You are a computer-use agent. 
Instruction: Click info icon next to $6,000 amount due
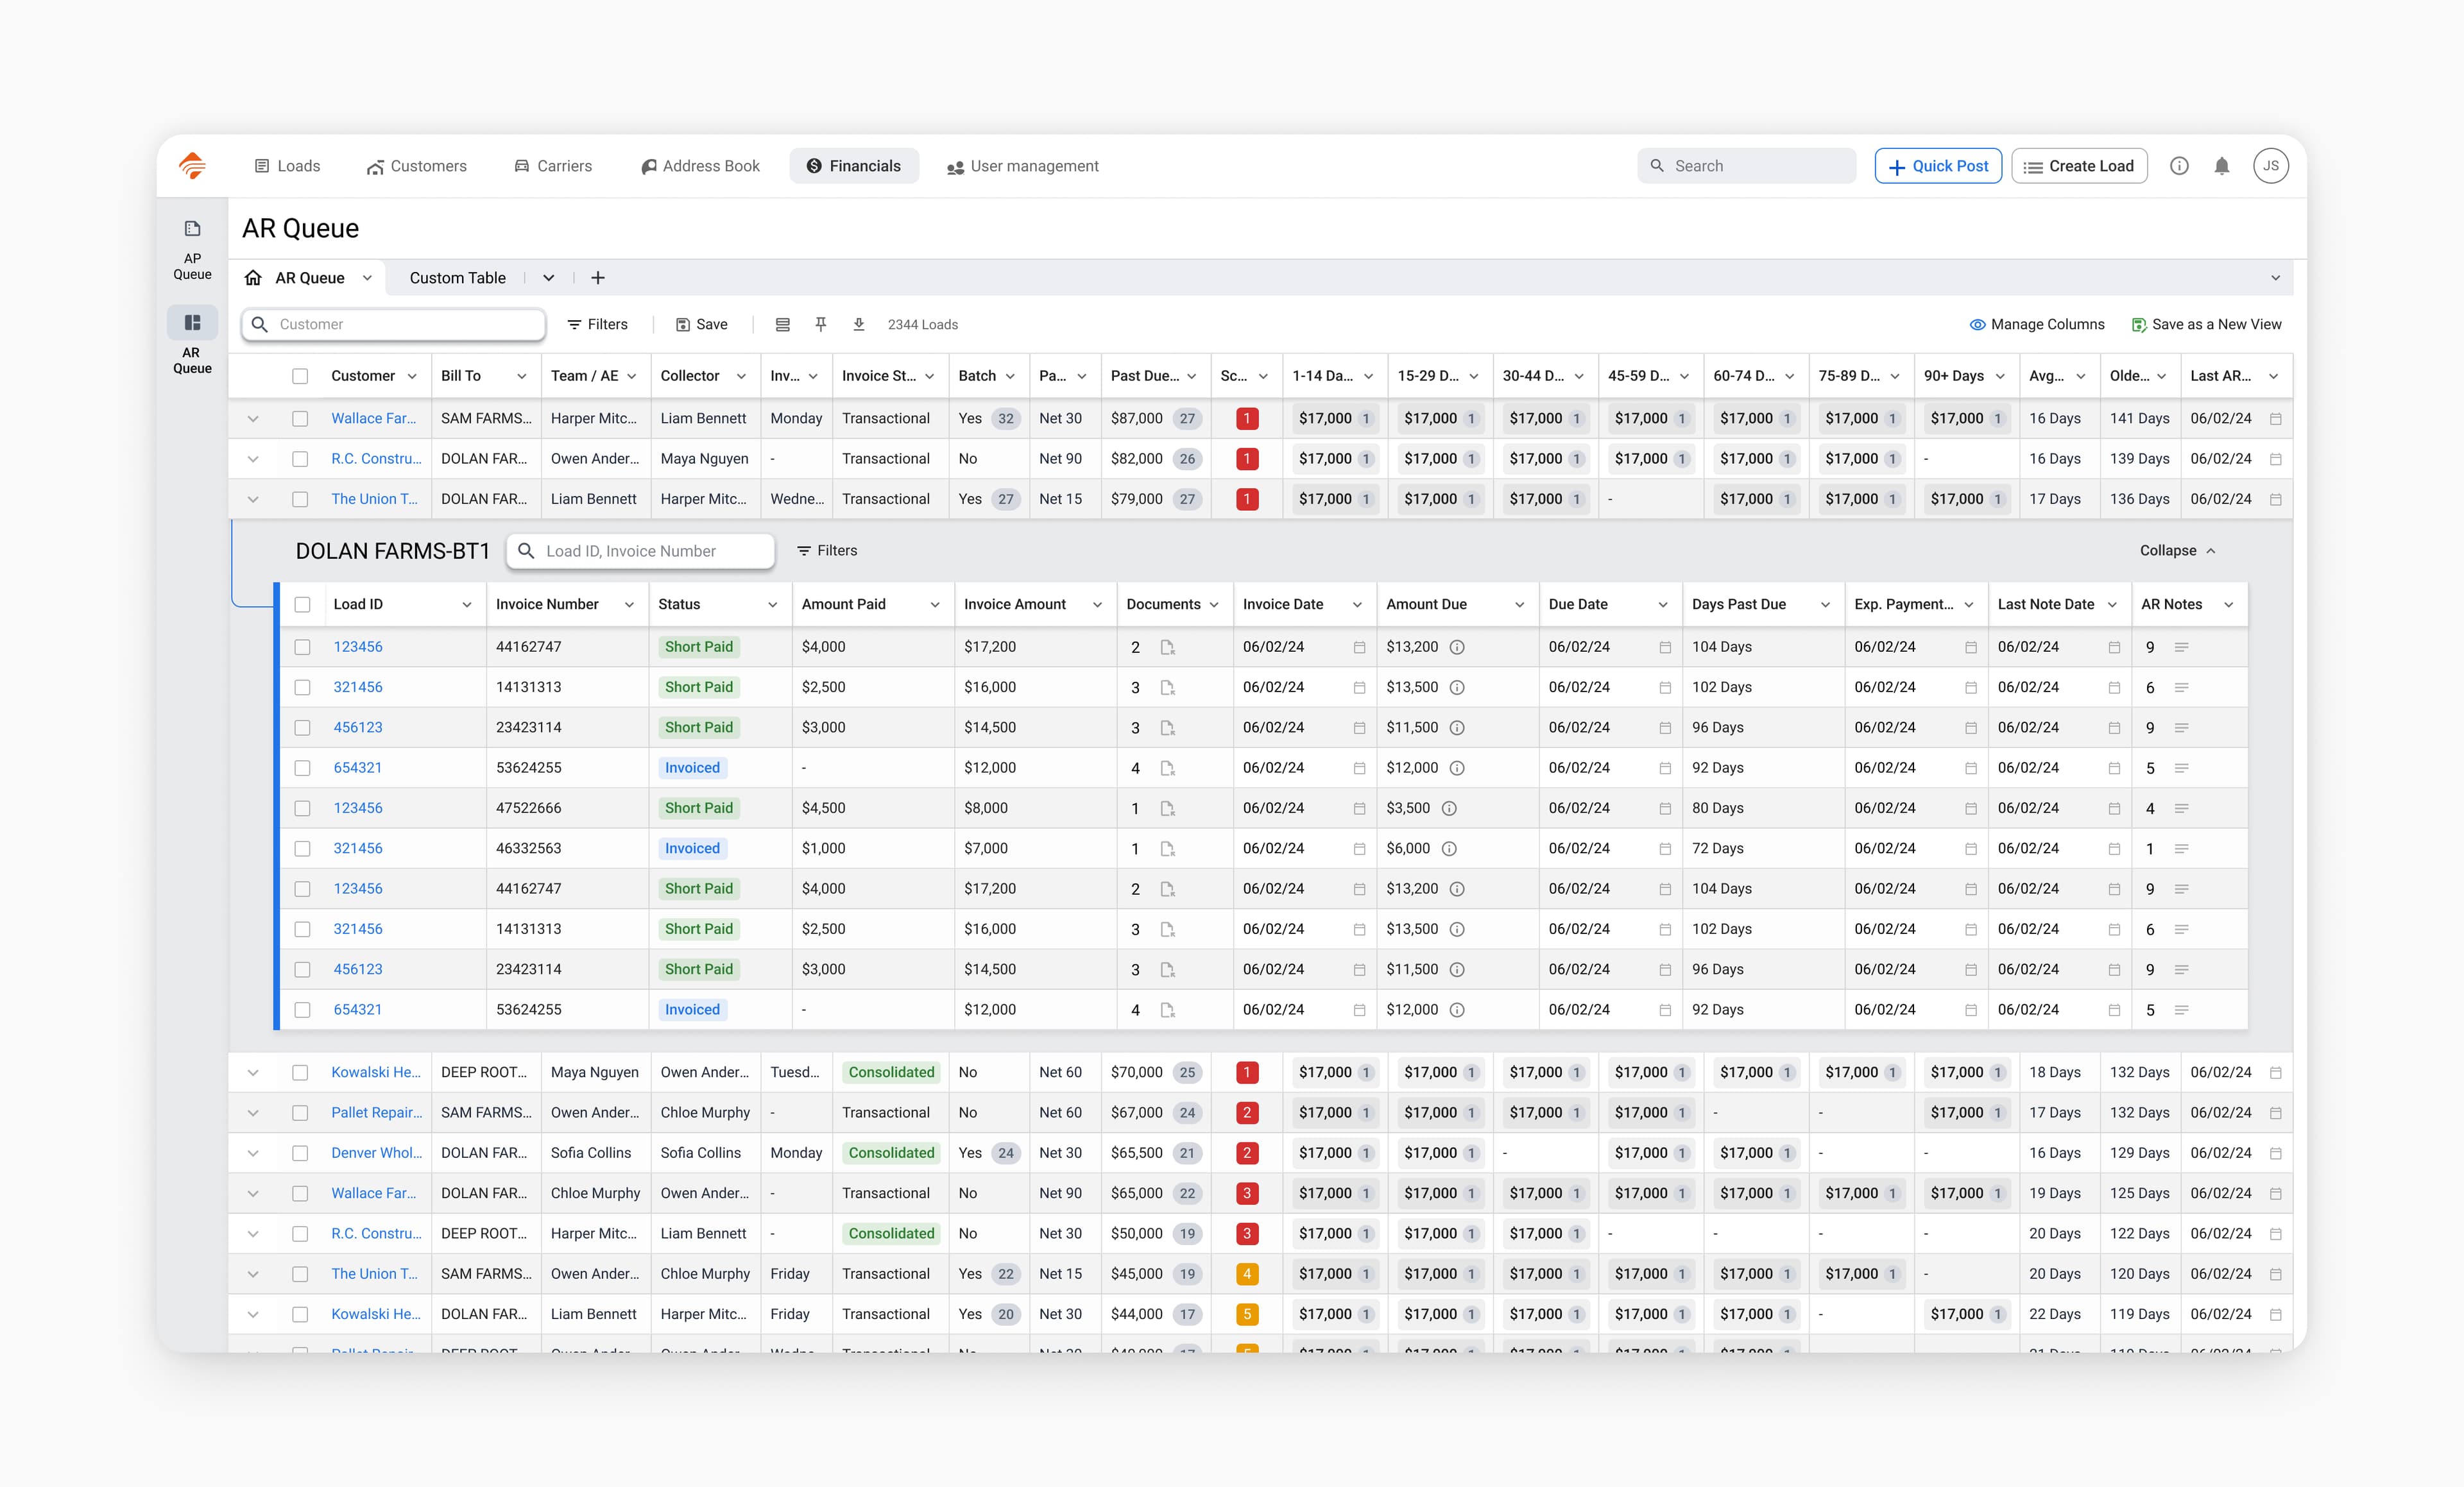[x=1449, y=849]
